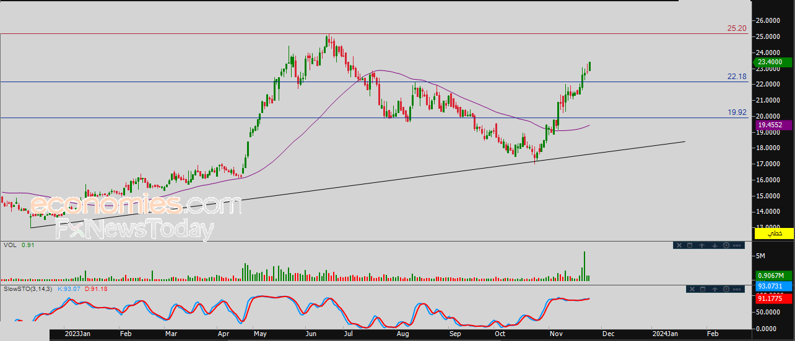Click the Jun date axis label
Image resolution: width=795 pixels, height=341 pixels.
312,334
